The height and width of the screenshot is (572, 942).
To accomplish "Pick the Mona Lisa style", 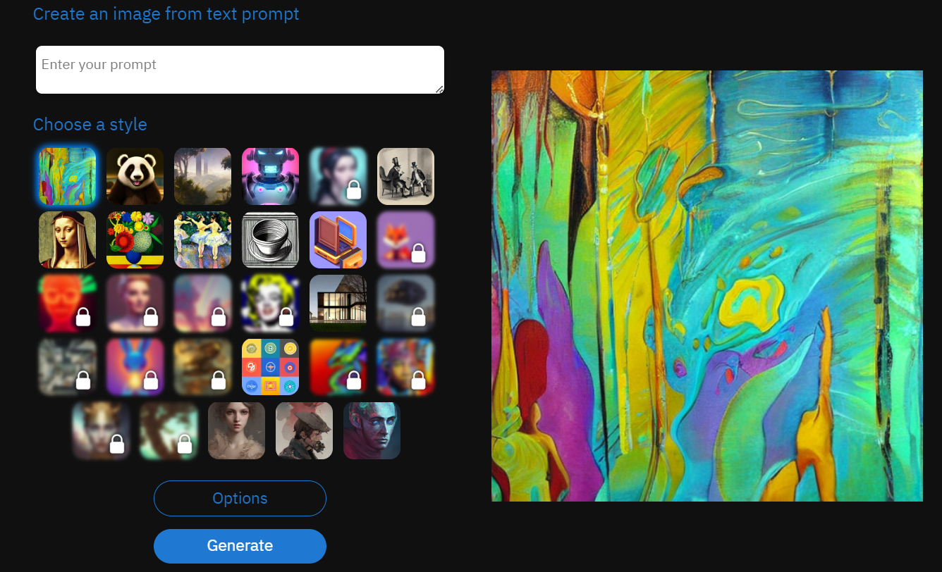I will click(x=67, y=240).
